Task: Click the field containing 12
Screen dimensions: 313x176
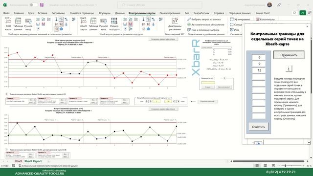Action: coord(259,70)
